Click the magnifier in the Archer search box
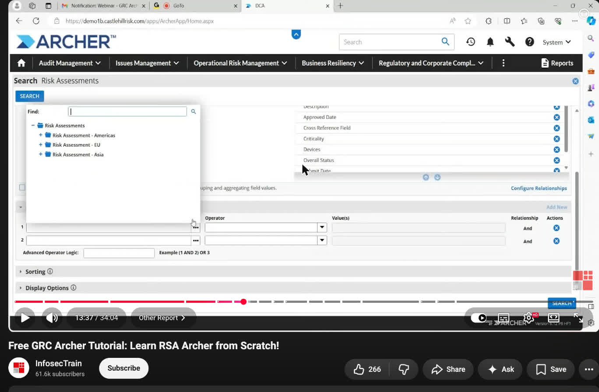 click(445, 42)
